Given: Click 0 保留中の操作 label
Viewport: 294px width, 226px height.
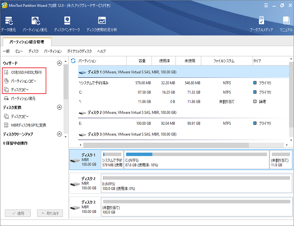Looking at the screenshot, I should (15, 143).
